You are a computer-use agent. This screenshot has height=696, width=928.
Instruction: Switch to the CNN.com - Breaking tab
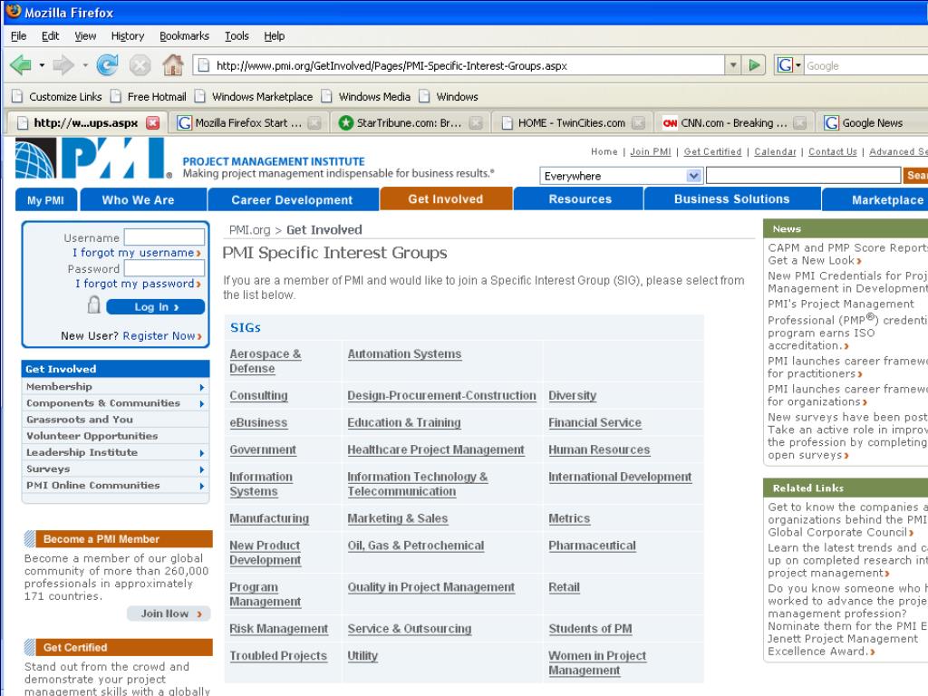[x=734, y=122]
